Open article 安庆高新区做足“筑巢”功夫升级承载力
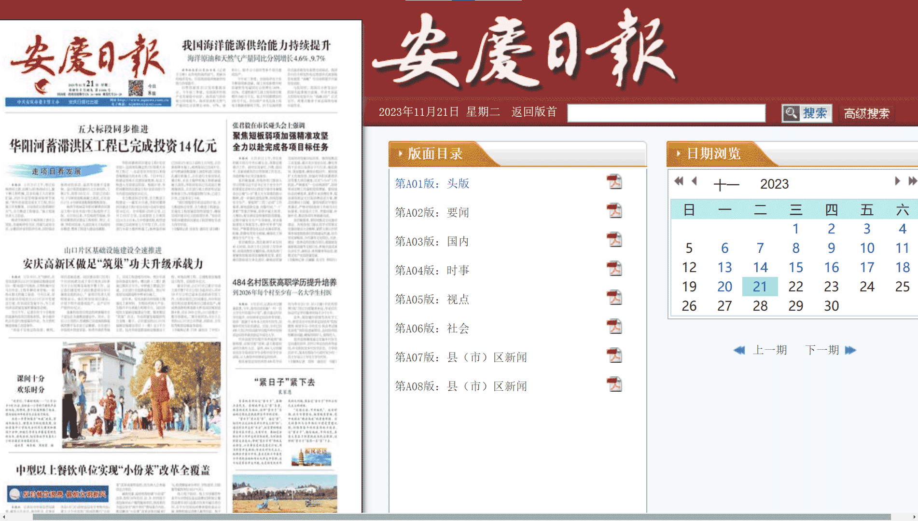The width and height of the screenshot is (918, 521). pos(113,264)
